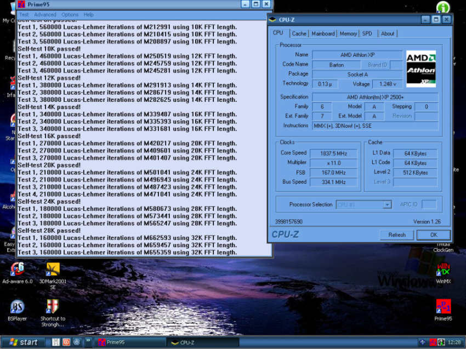Switch to the Mainboard tab in CPU-Z
The width and height of the screenshot is (466, 349).
[x=323, y=33]
